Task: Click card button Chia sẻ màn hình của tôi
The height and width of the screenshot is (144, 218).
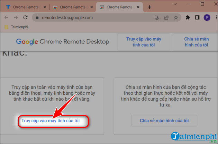Action: [x=164, y=121]
